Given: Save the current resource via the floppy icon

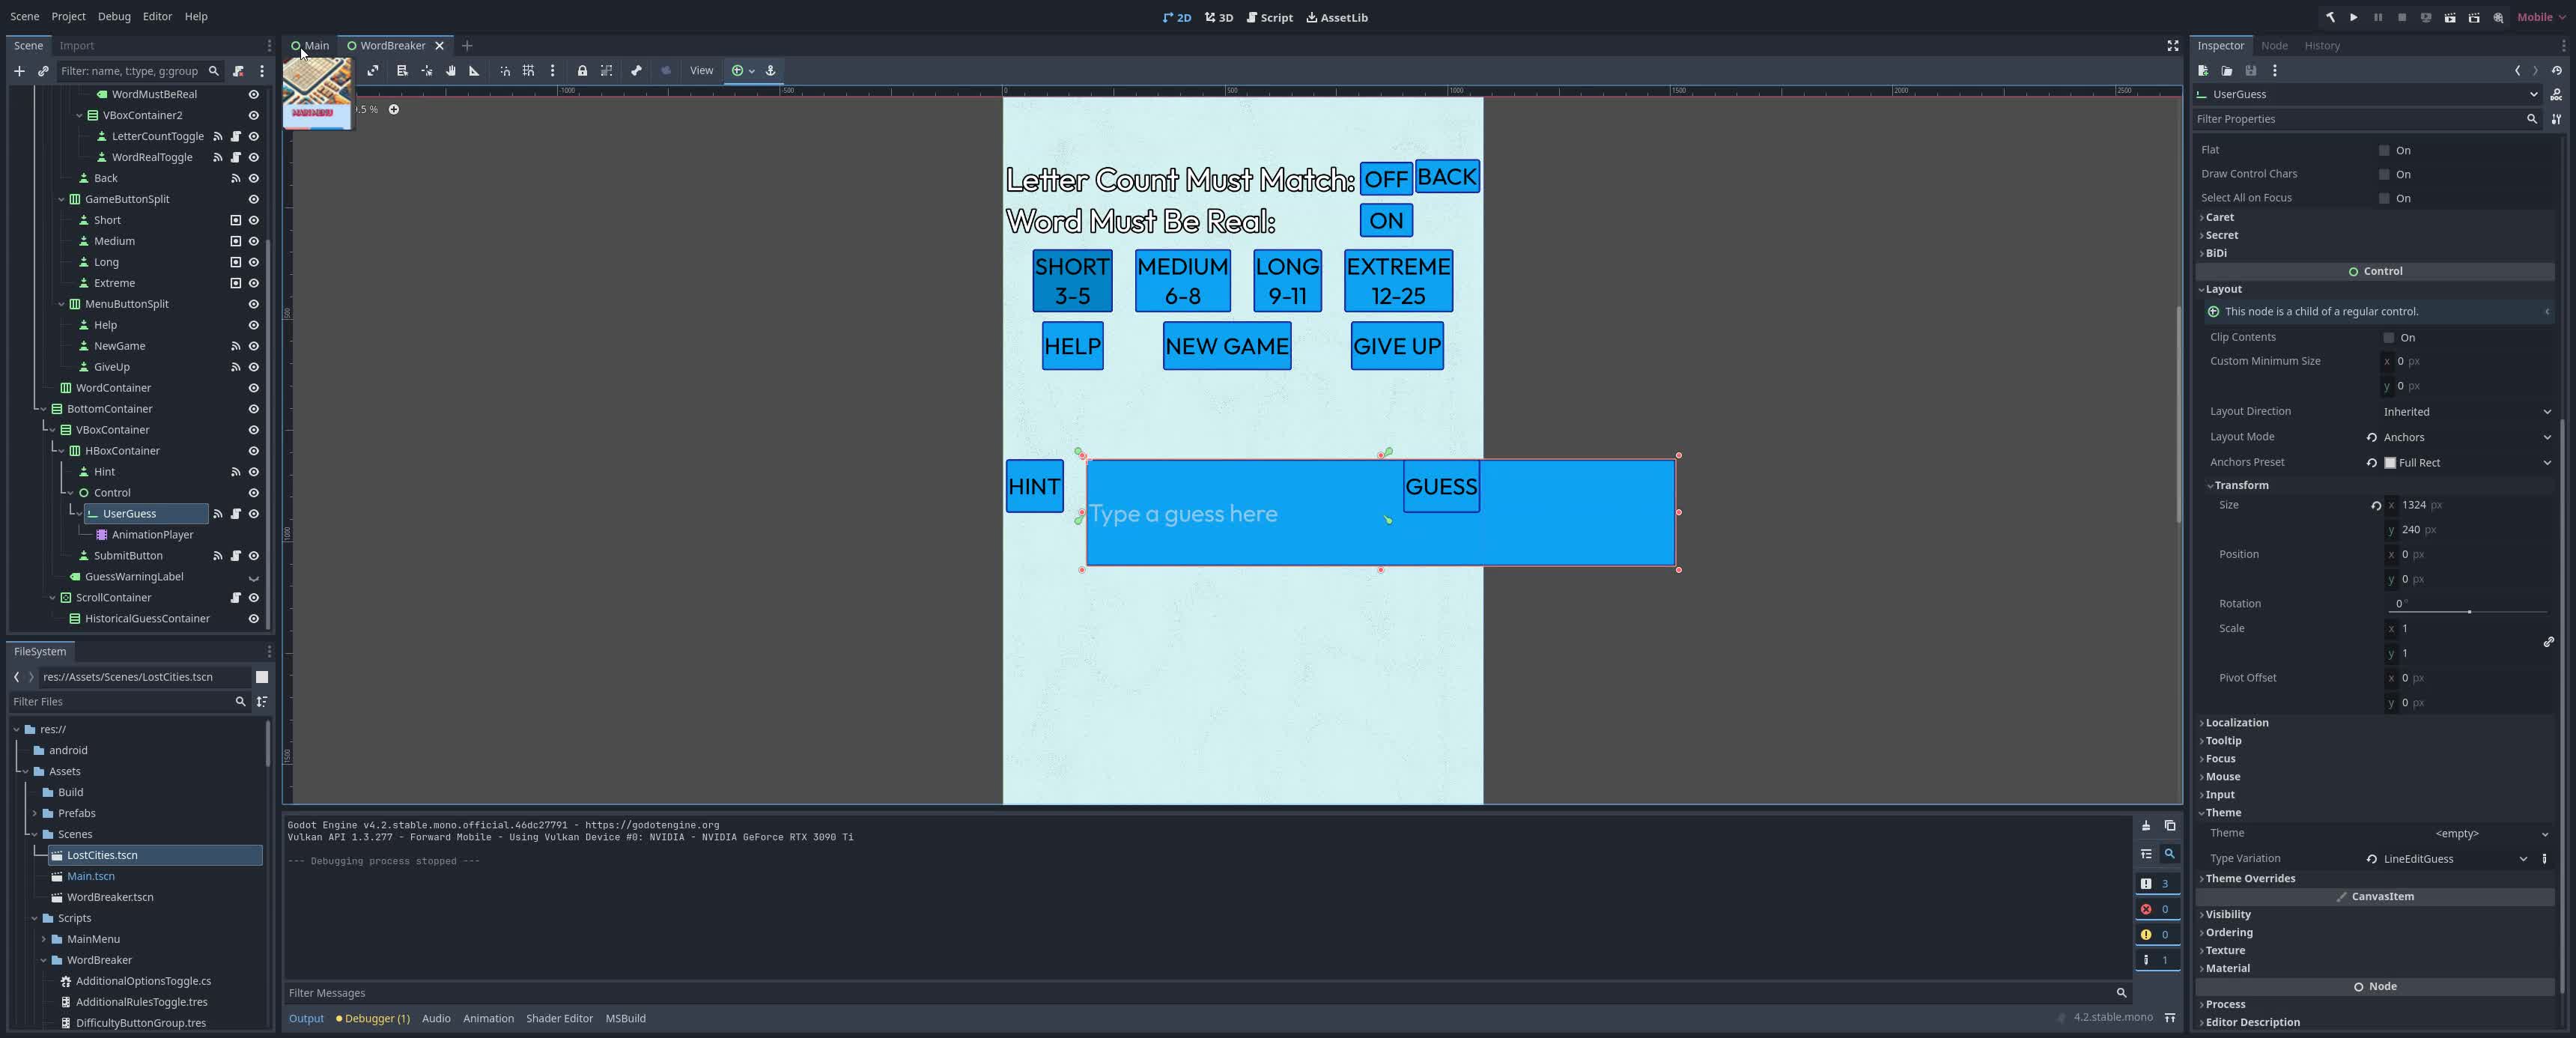Looking at the screenshot, I should (x=2251, y=71).
